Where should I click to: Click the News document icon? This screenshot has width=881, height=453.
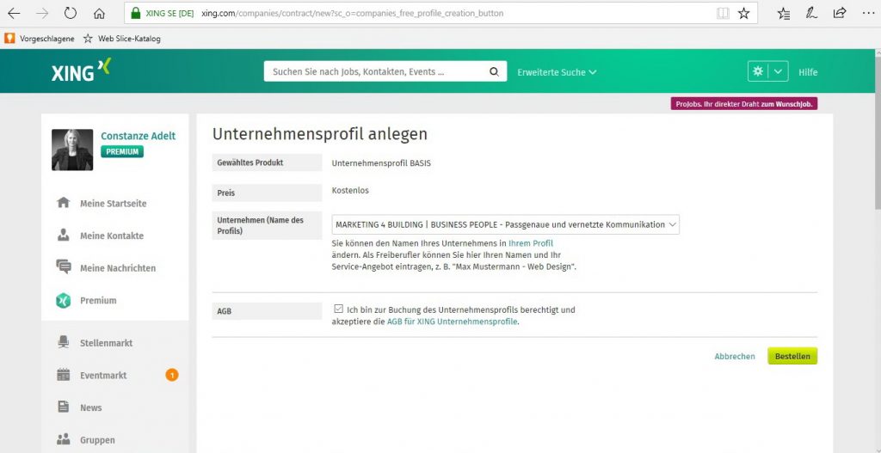[64, 407]
